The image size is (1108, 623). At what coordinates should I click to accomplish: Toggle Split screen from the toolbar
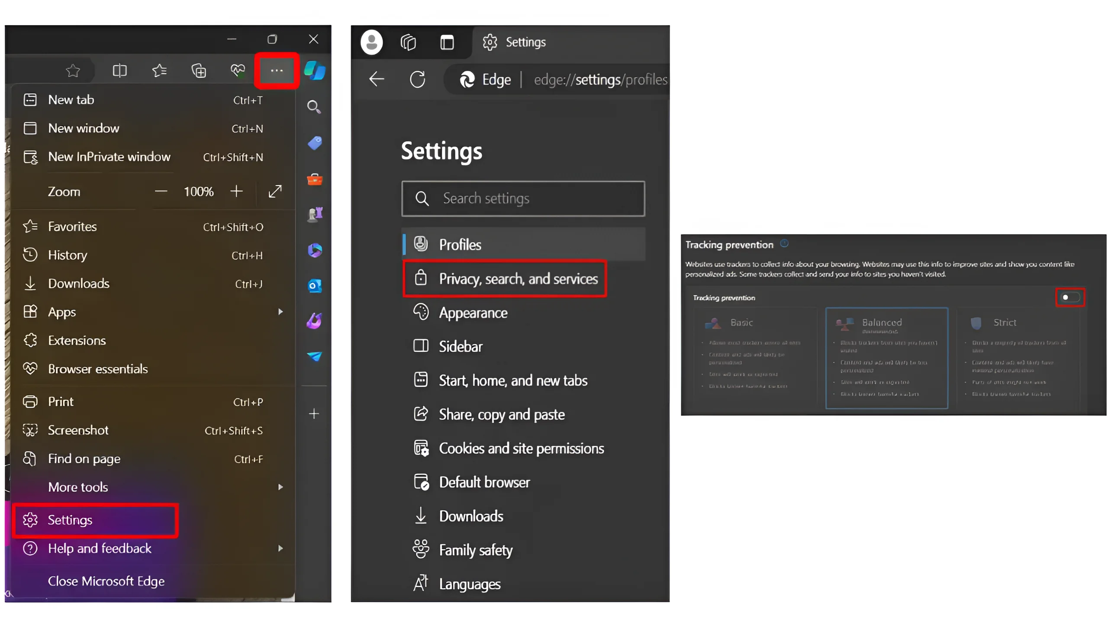click(x=119, y=71)
